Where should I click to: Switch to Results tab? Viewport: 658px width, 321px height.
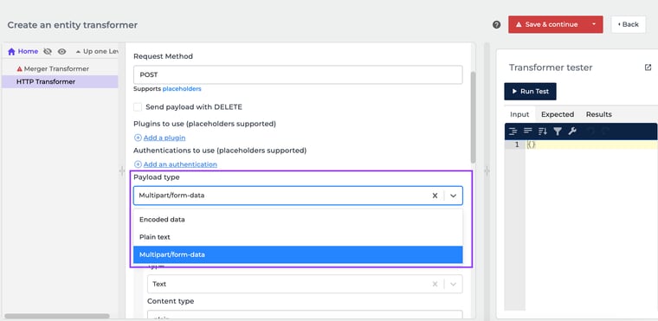coord(599,114)
